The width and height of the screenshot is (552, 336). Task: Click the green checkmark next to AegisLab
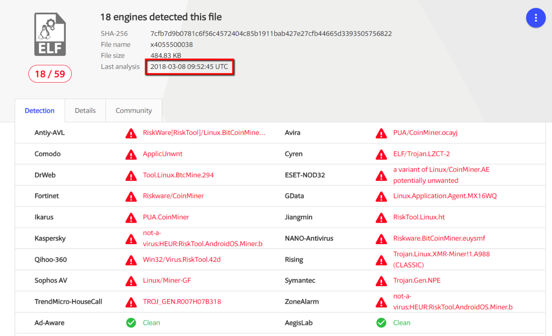tap(381, 323)
